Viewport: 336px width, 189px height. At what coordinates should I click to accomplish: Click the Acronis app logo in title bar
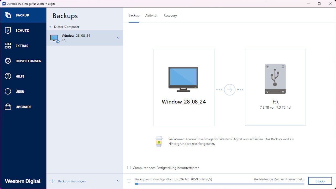click(x=4, y=4)
